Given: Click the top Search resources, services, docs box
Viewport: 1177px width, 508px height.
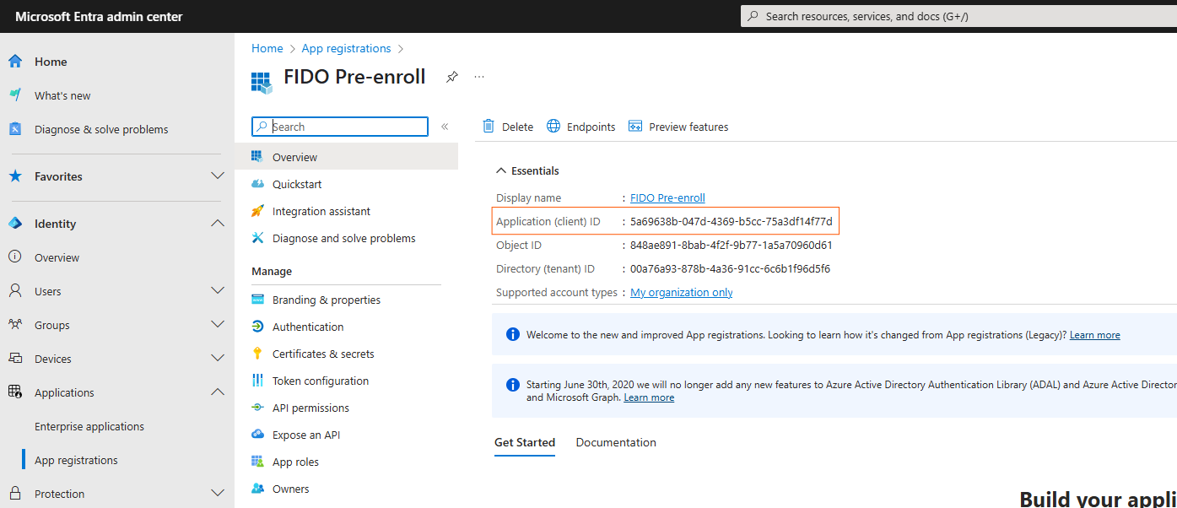Looking at the screenshot, I should pyautogui.click(x=958, y=16).
